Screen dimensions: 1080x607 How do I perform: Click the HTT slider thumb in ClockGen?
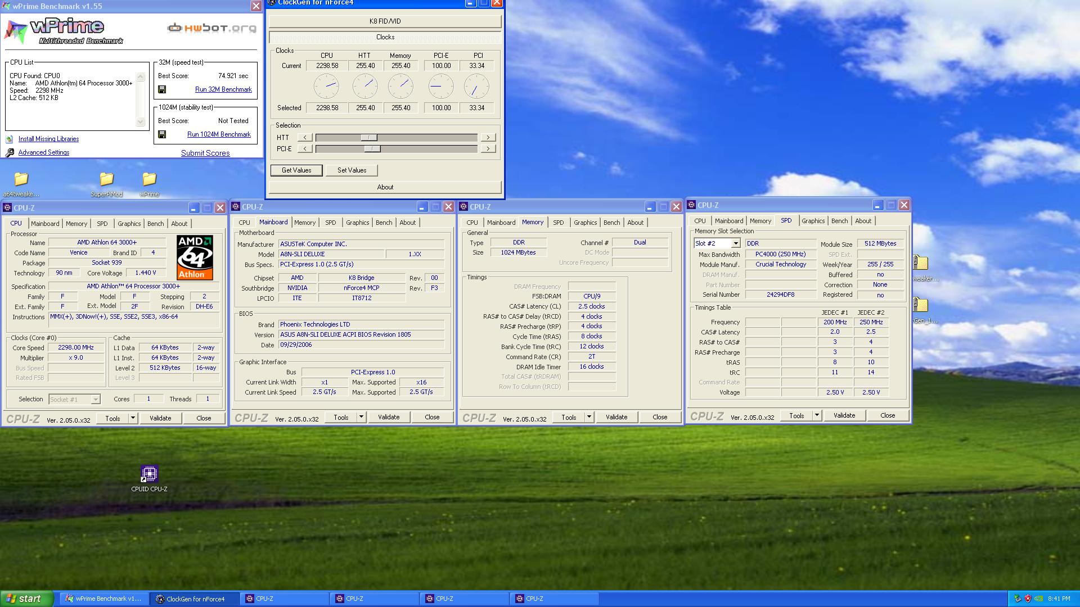pos(369,137)
